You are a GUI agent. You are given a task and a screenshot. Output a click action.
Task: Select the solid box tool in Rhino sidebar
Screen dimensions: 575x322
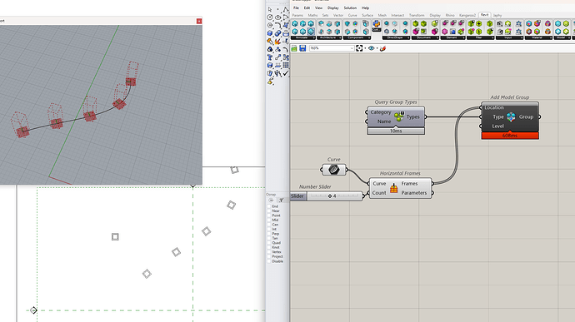tap(270, 33)
